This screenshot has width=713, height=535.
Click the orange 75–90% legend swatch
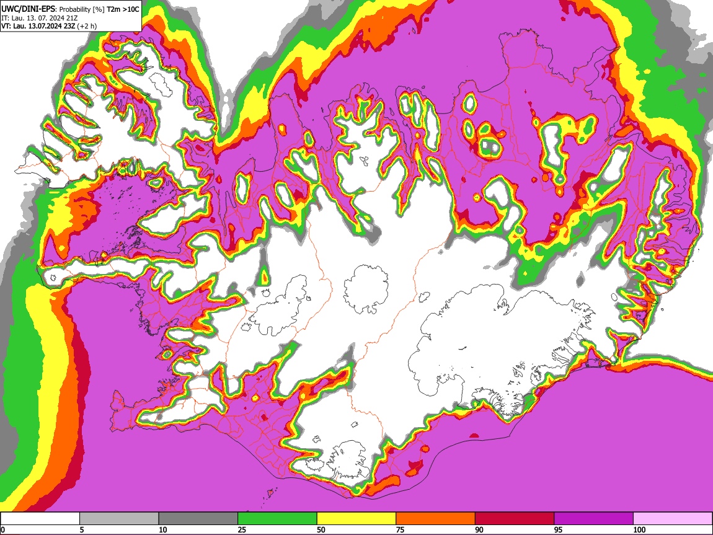point(436,519)
